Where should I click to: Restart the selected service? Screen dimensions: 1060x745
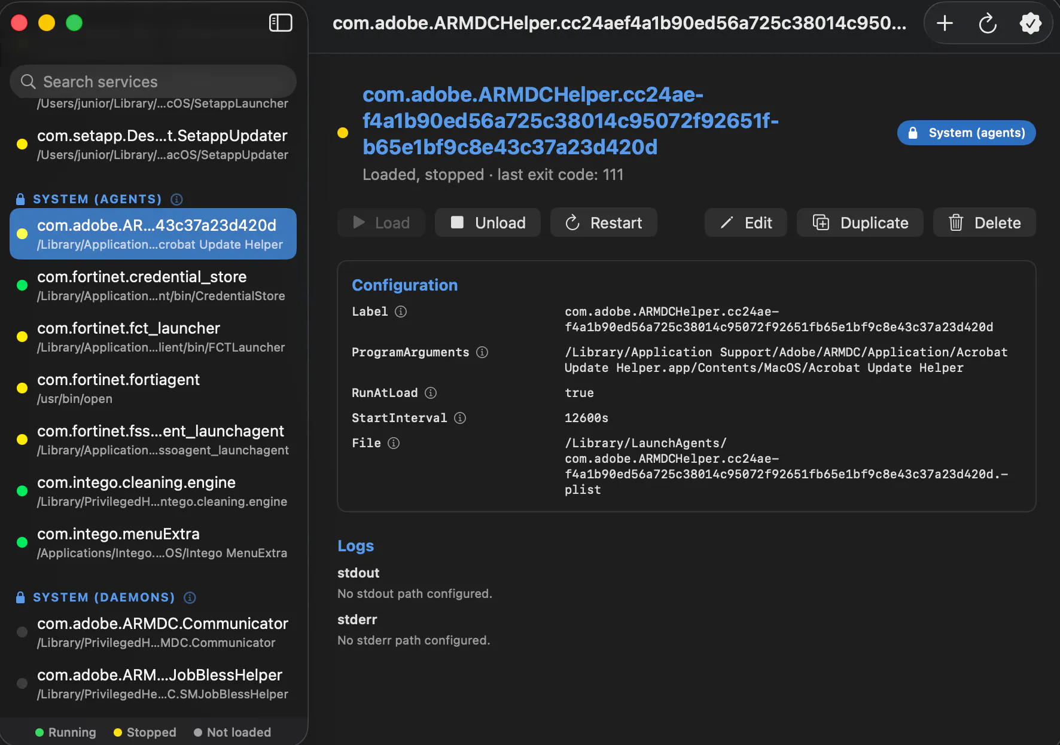(604, 222)
